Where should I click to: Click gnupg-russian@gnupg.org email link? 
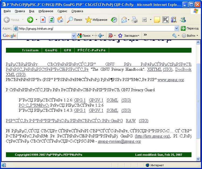tap(119, 141)
